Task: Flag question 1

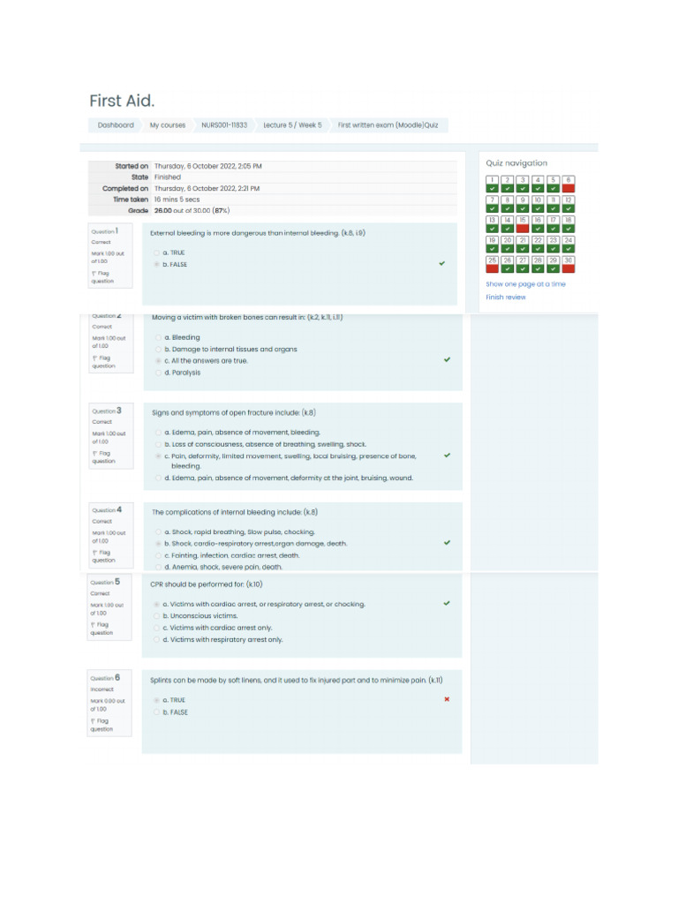Action: (x=102, y=277)
